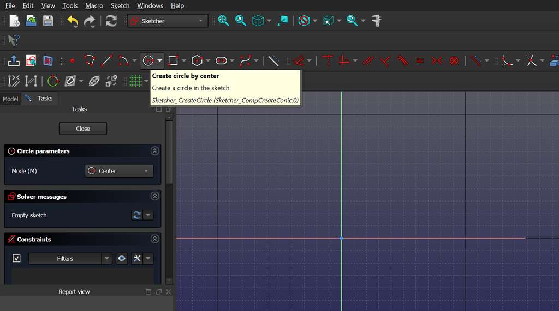Image resolution: width=559 pixels, height=311 pixels.
Task: Apply the Equal constraint tool
Action: click(420, 61)
